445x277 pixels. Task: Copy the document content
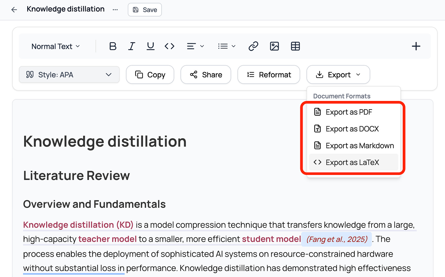[x=150, y=75]
